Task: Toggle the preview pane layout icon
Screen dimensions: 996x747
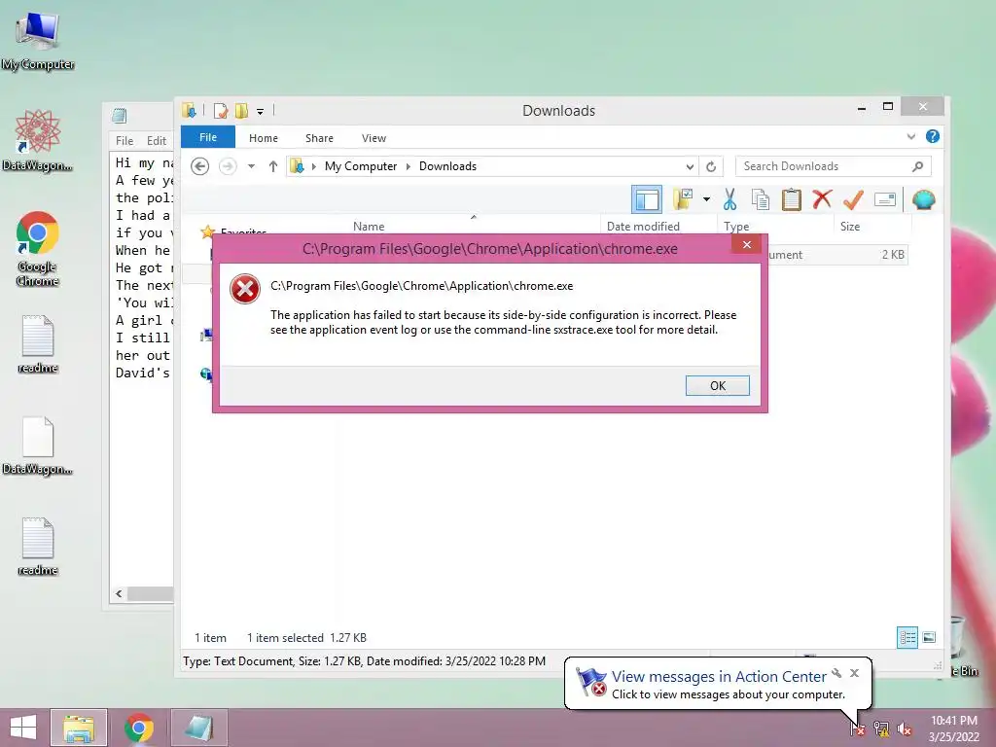Action: [x=647, y=199]
